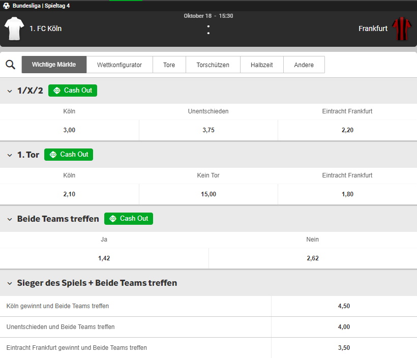Click the white 1. FC Köln jersey

[x=14, y=28]
